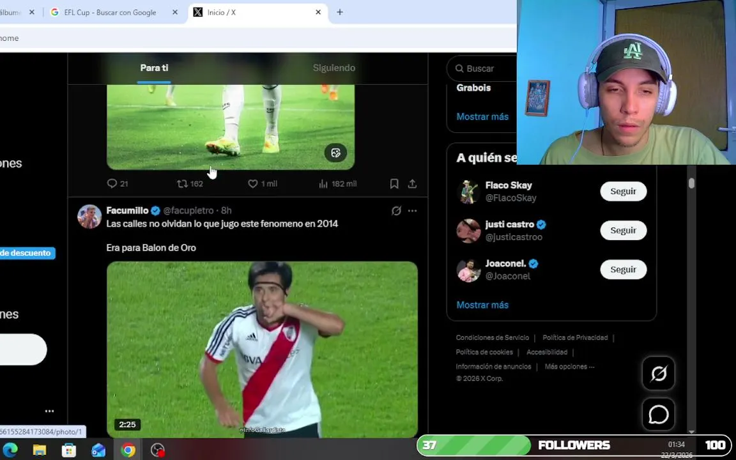
Task: Follow Joaconel
Action: point(623,270)
